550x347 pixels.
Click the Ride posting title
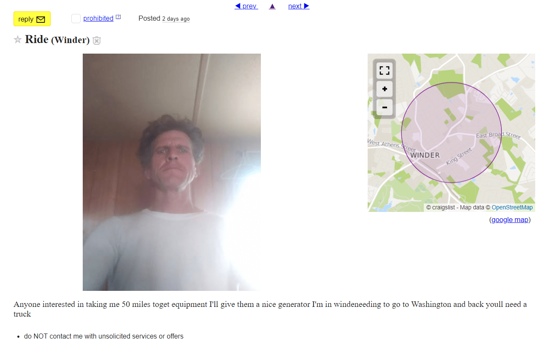pos(36,39)
